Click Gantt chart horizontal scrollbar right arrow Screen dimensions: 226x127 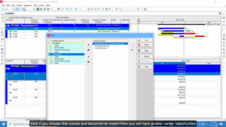point(219,57)
